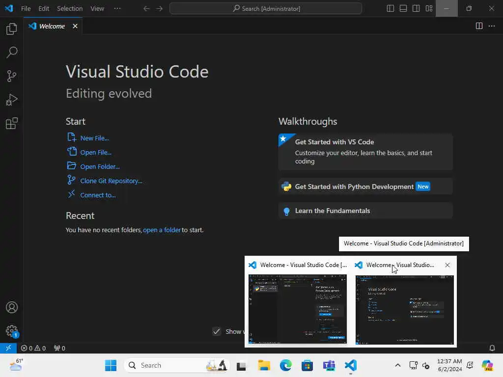Open the Extensions view
The image size is (503, 377).
tap(12, 123)
